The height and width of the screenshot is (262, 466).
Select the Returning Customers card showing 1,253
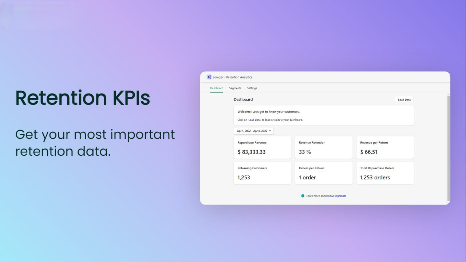point(262,173)
